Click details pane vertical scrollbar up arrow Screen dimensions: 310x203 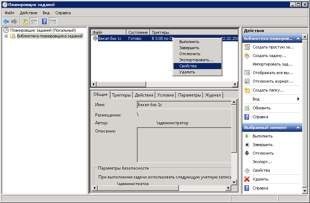coord(234,102)
